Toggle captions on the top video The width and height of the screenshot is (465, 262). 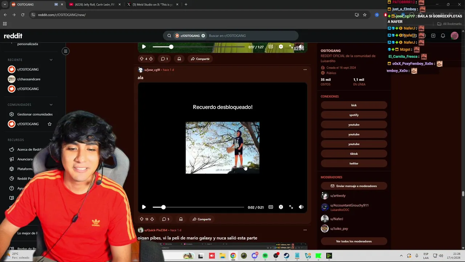pyautogui.click(x=271, y=47)
